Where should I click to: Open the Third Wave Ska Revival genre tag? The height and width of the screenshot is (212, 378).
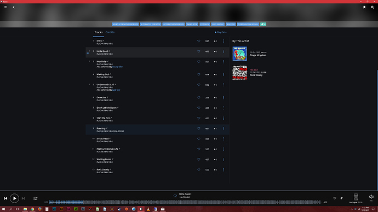tap(248, 24)
